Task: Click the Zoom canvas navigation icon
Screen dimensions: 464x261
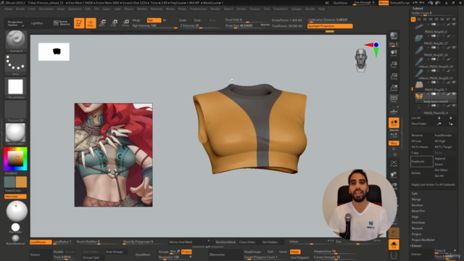Action: pos(394,65)
